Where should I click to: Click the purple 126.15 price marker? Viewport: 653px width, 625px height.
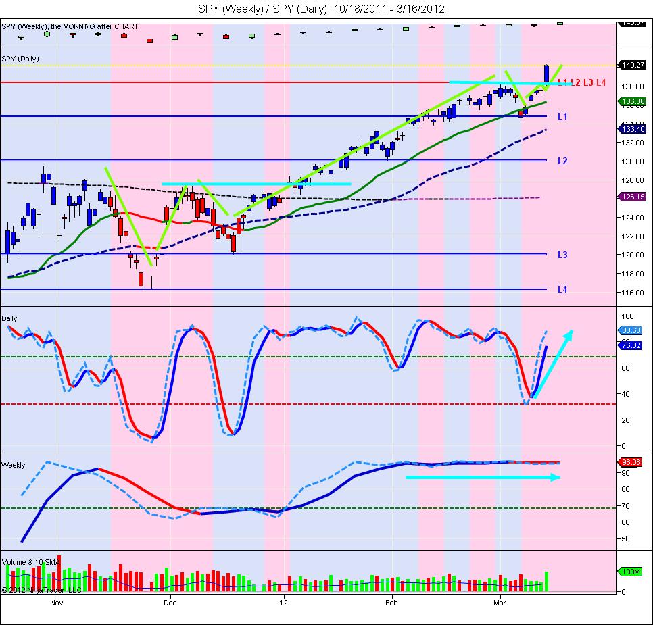633,197
